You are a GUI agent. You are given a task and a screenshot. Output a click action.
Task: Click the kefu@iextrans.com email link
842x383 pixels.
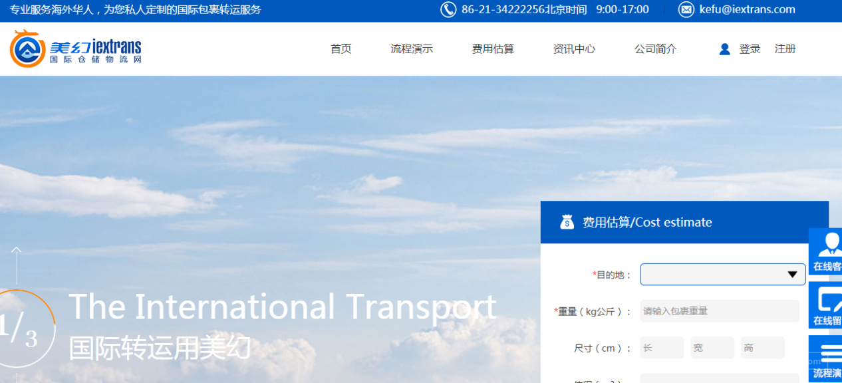[x=747, y=9]
